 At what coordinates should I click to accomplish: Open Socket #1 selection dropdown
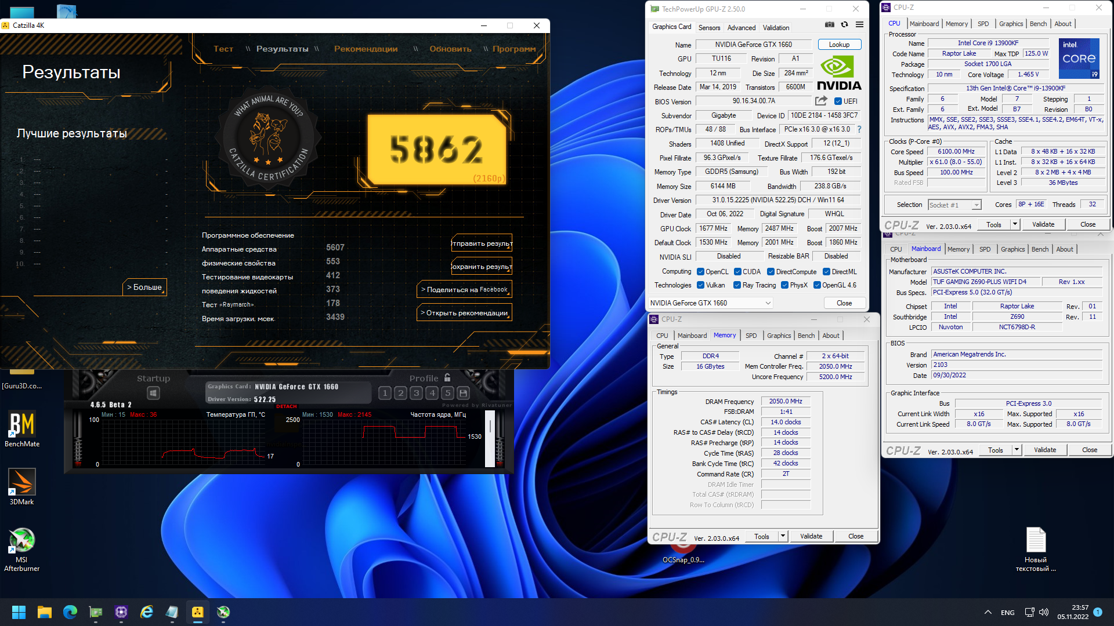point(954,205)
